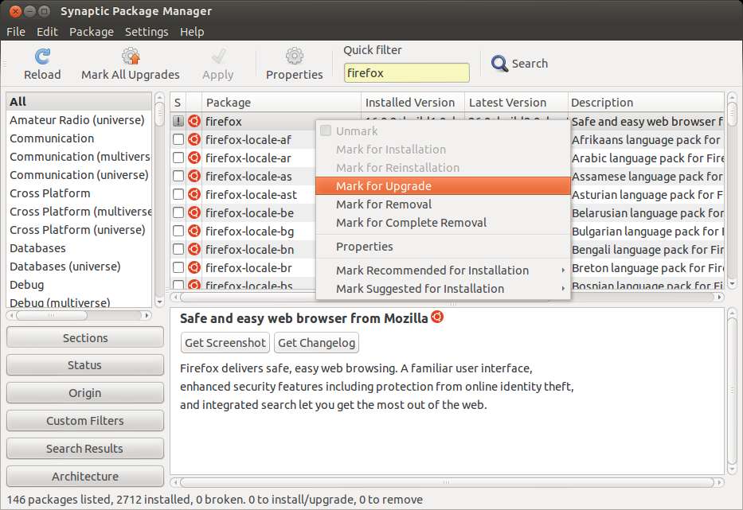The width and height of the screenshot is (743, 510).
Task: Click the Mark All Upgrades gear icon
Action: pyautogui.click(x=131, y=56)
